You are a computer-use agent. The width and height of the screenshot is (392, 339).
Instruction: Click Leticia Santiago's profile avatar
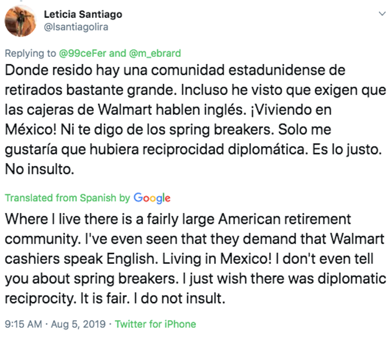pos(21,20)
